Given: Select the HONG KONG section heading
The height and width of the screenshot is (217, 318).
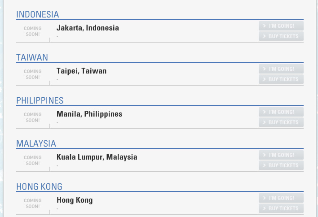Looking at the screenshot, I should [x=39, y=187].
